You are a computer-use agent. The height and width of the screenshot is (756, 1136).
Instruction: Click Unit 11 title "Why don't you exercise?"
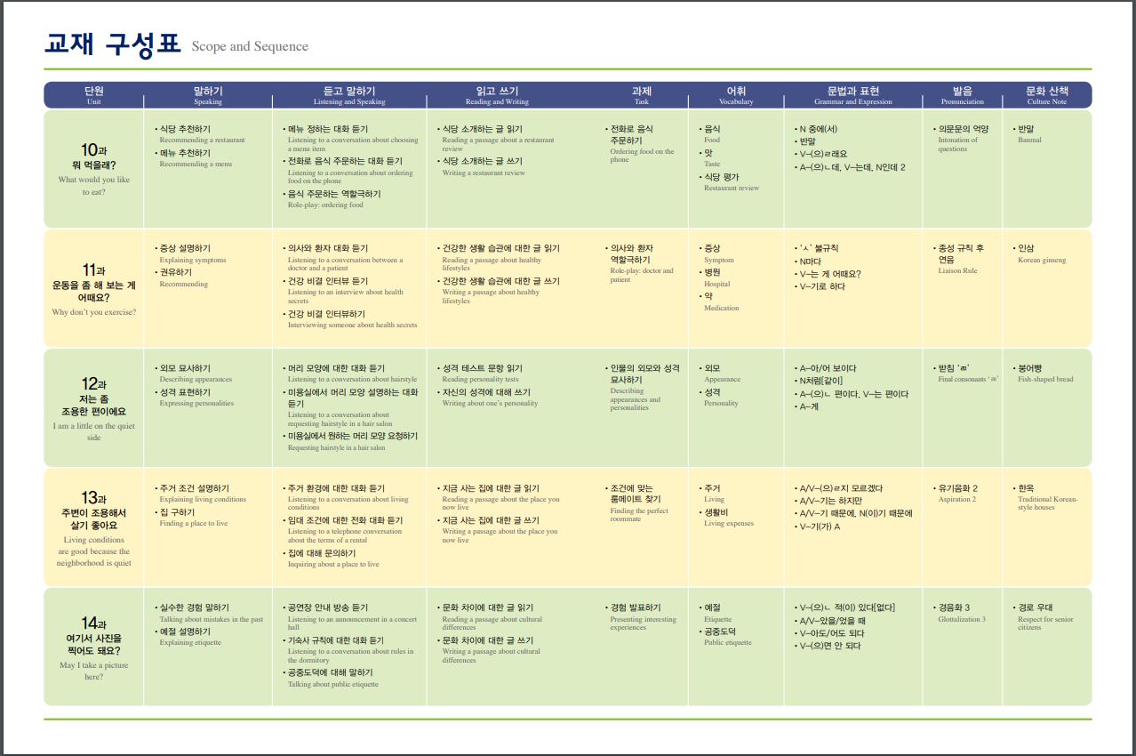94,312
